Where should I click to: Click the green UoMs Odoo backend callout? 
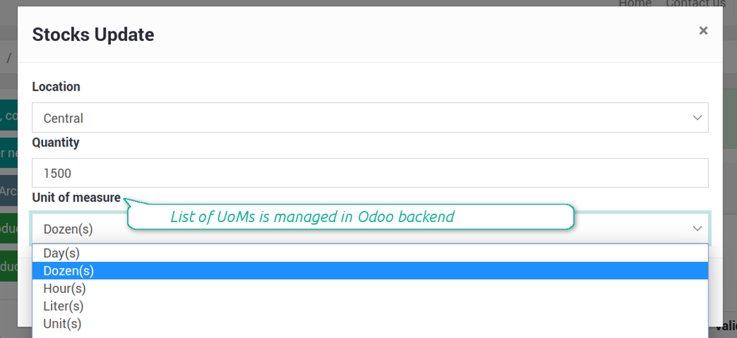click(x=350, y=217)
